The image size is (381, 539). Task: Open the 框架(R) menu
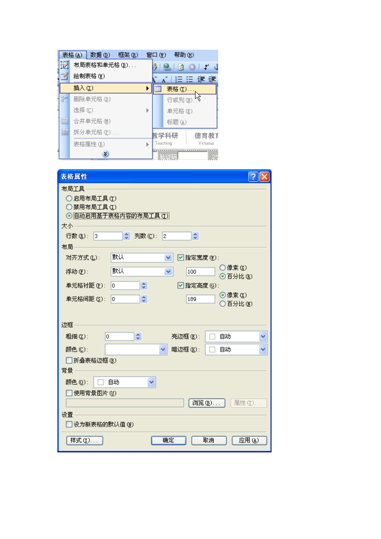coord(128,55)
